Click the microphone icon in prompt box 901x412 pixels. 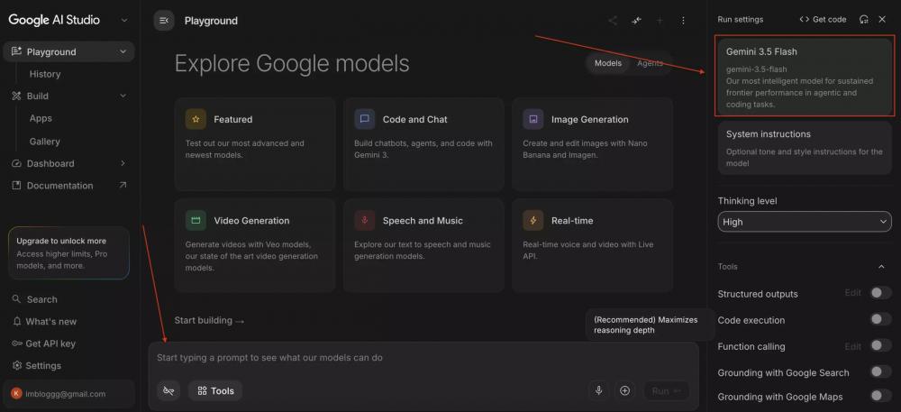coord(599,390)
